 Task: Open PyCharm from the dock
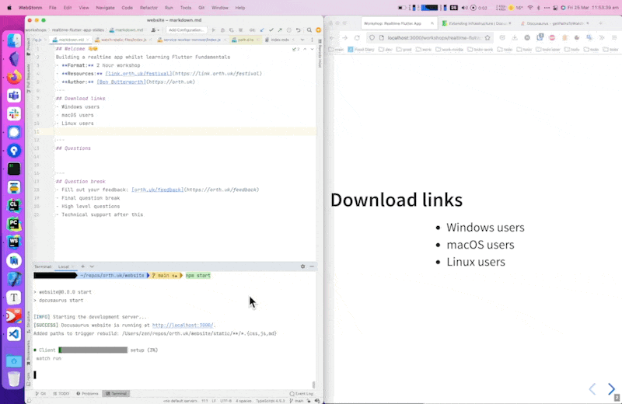(x=14, y=224)
